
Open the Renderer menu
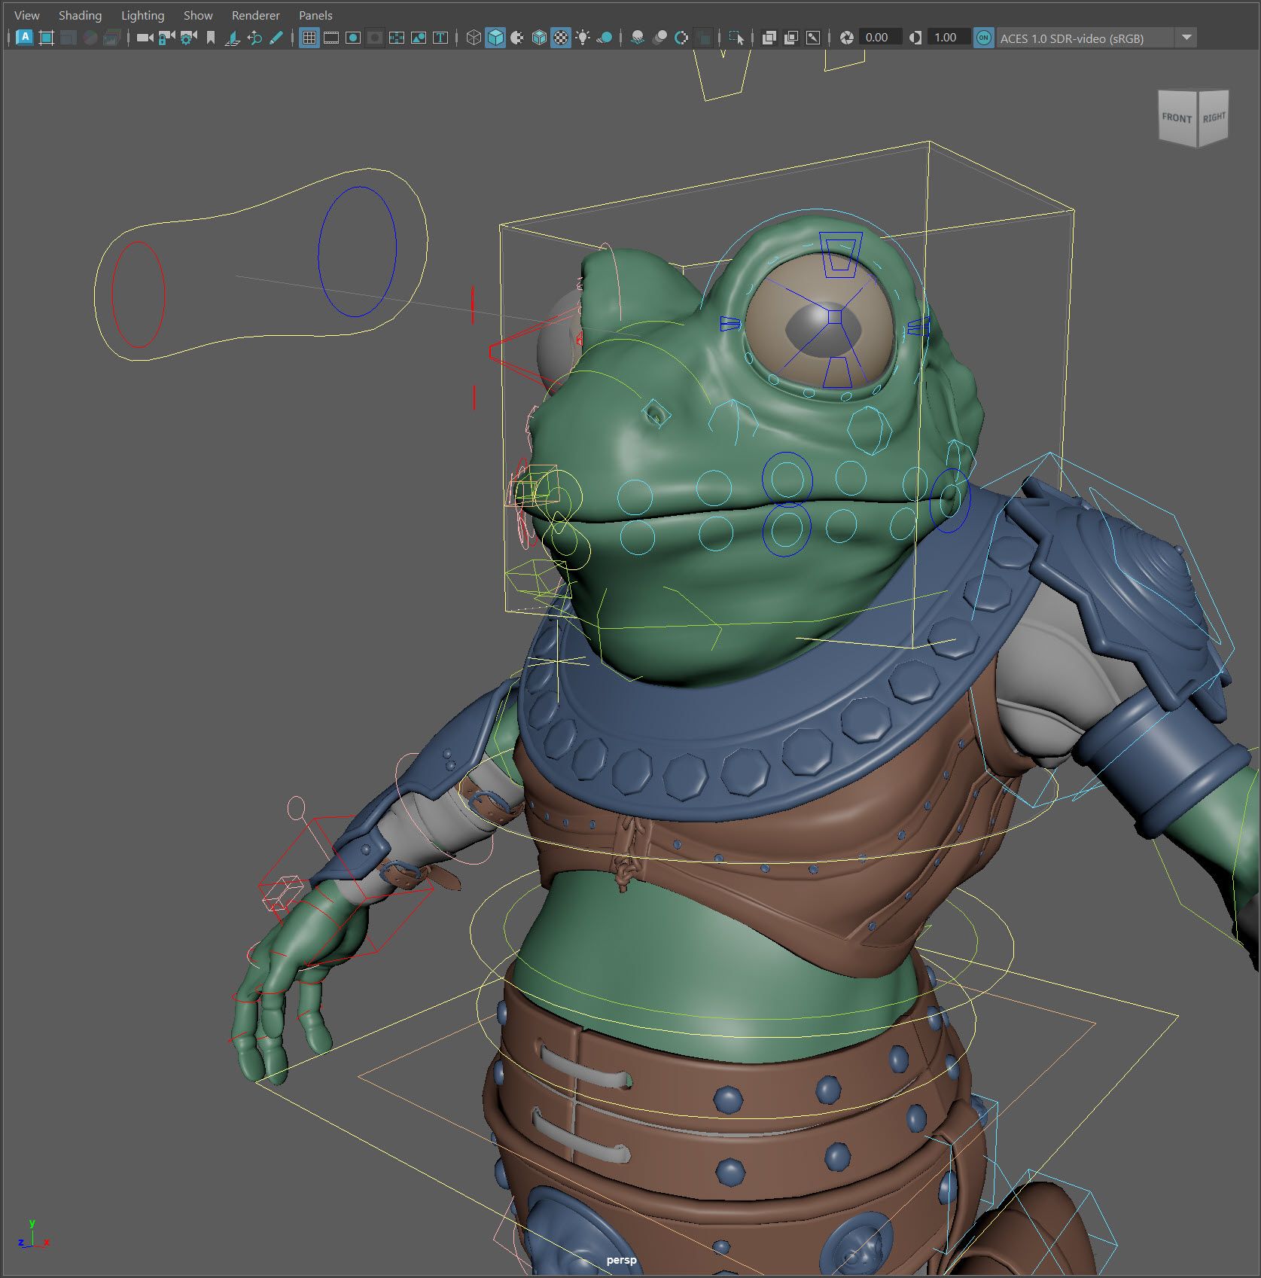pyautogui.click(x=255, y=15)
